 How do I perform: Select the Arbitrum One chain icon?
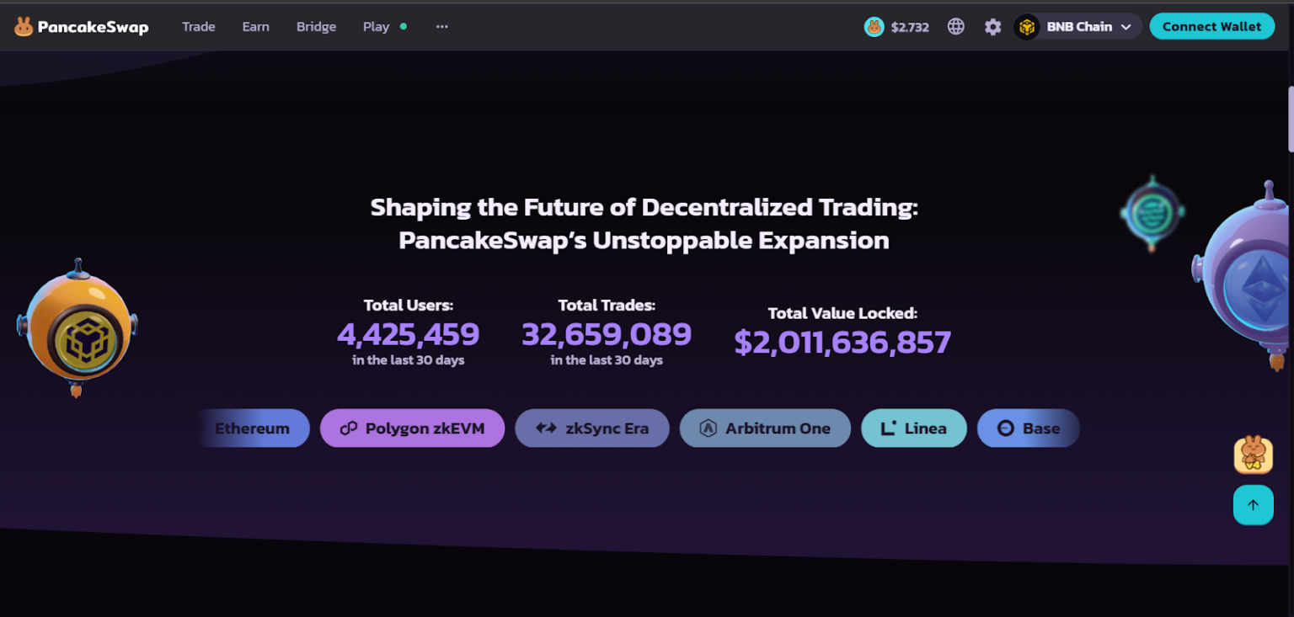[x=708, y=428]
